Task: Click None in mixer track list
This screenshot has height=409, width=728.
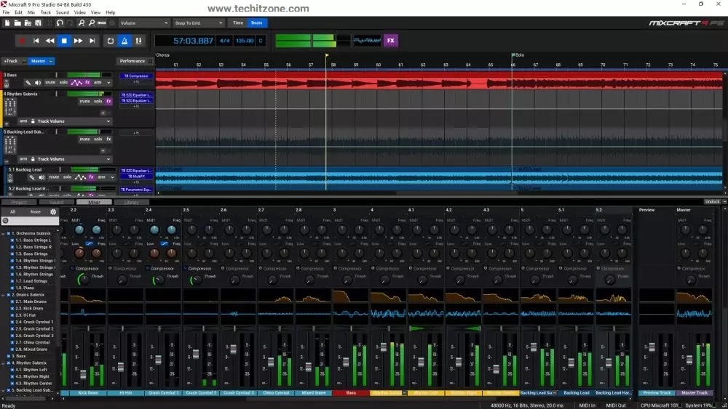Action: pyautogui.click(x=35, y=211)
